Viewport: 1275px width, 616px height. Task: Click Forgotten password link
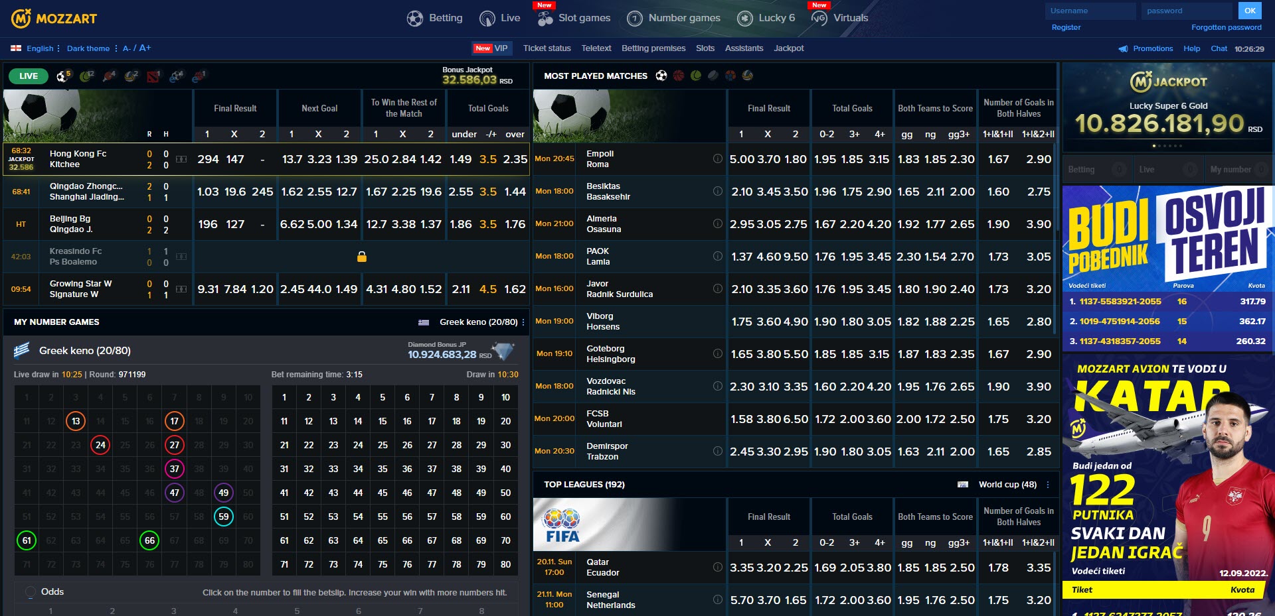(x=1227, y=27)
